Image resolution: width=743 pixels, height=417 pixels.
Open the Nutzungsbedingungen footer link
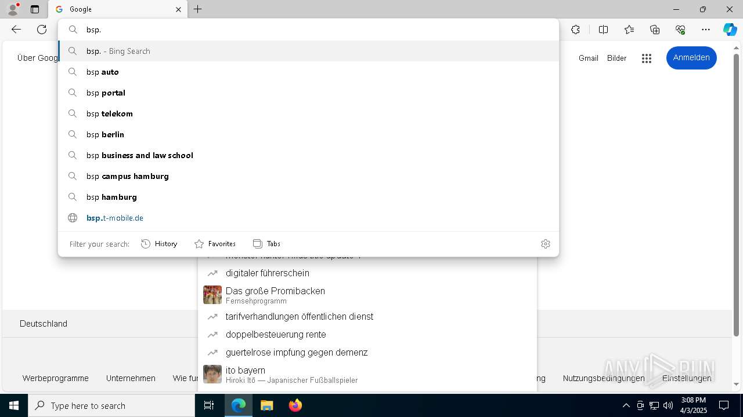[604, 378]
